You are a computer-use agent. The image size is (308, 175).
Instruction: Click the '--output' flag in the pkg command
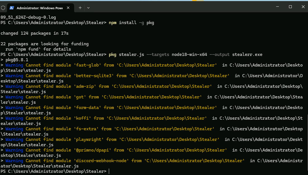coord(220,54)
